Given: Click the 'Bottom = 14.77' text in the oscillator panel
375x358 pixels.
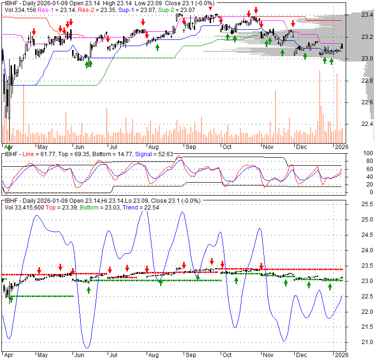Looking at the screenshot, I should pyautogui.click(x=112, y=154).
